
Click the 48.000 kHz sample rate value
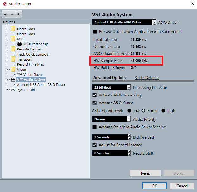click(x=139, y=60)
